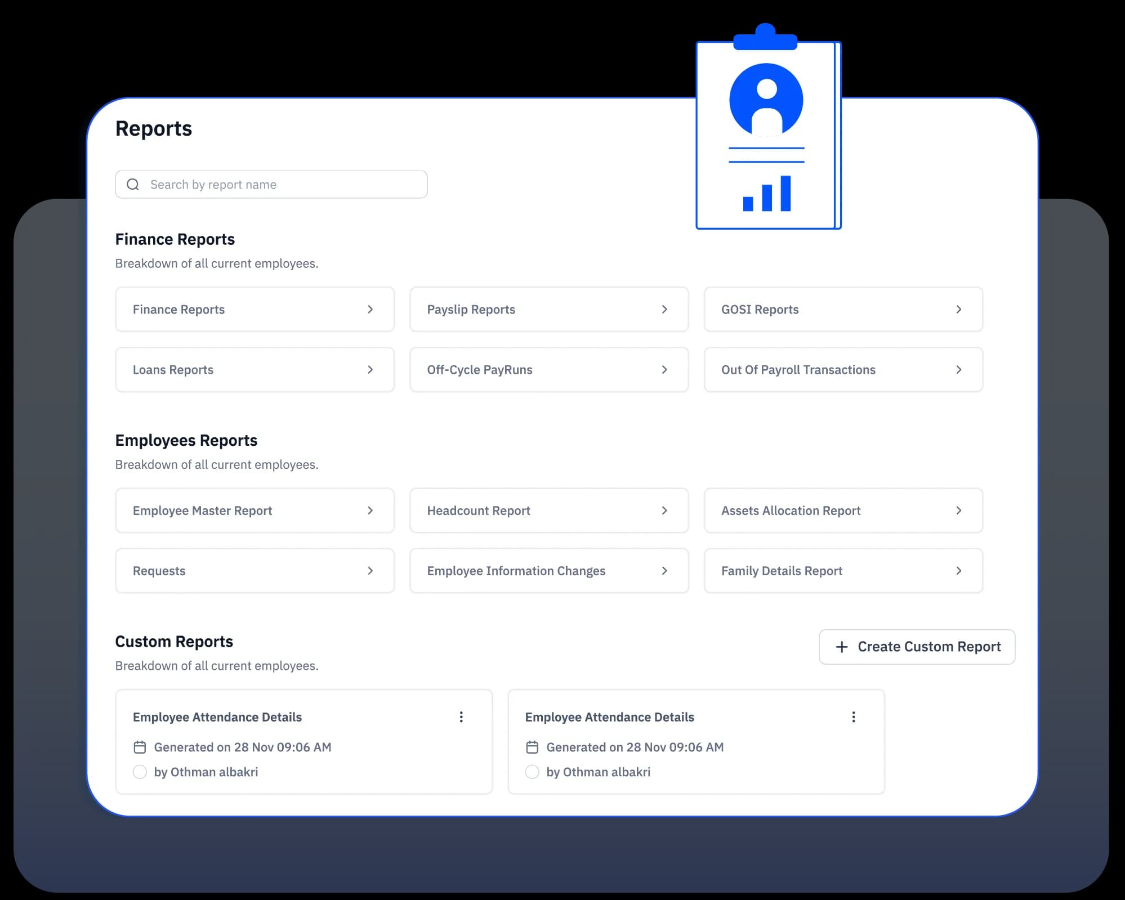The image size is (1125, 900).
Task: Open Payslip Reports section
Action: pyautogui.click(x=549, y=308)
